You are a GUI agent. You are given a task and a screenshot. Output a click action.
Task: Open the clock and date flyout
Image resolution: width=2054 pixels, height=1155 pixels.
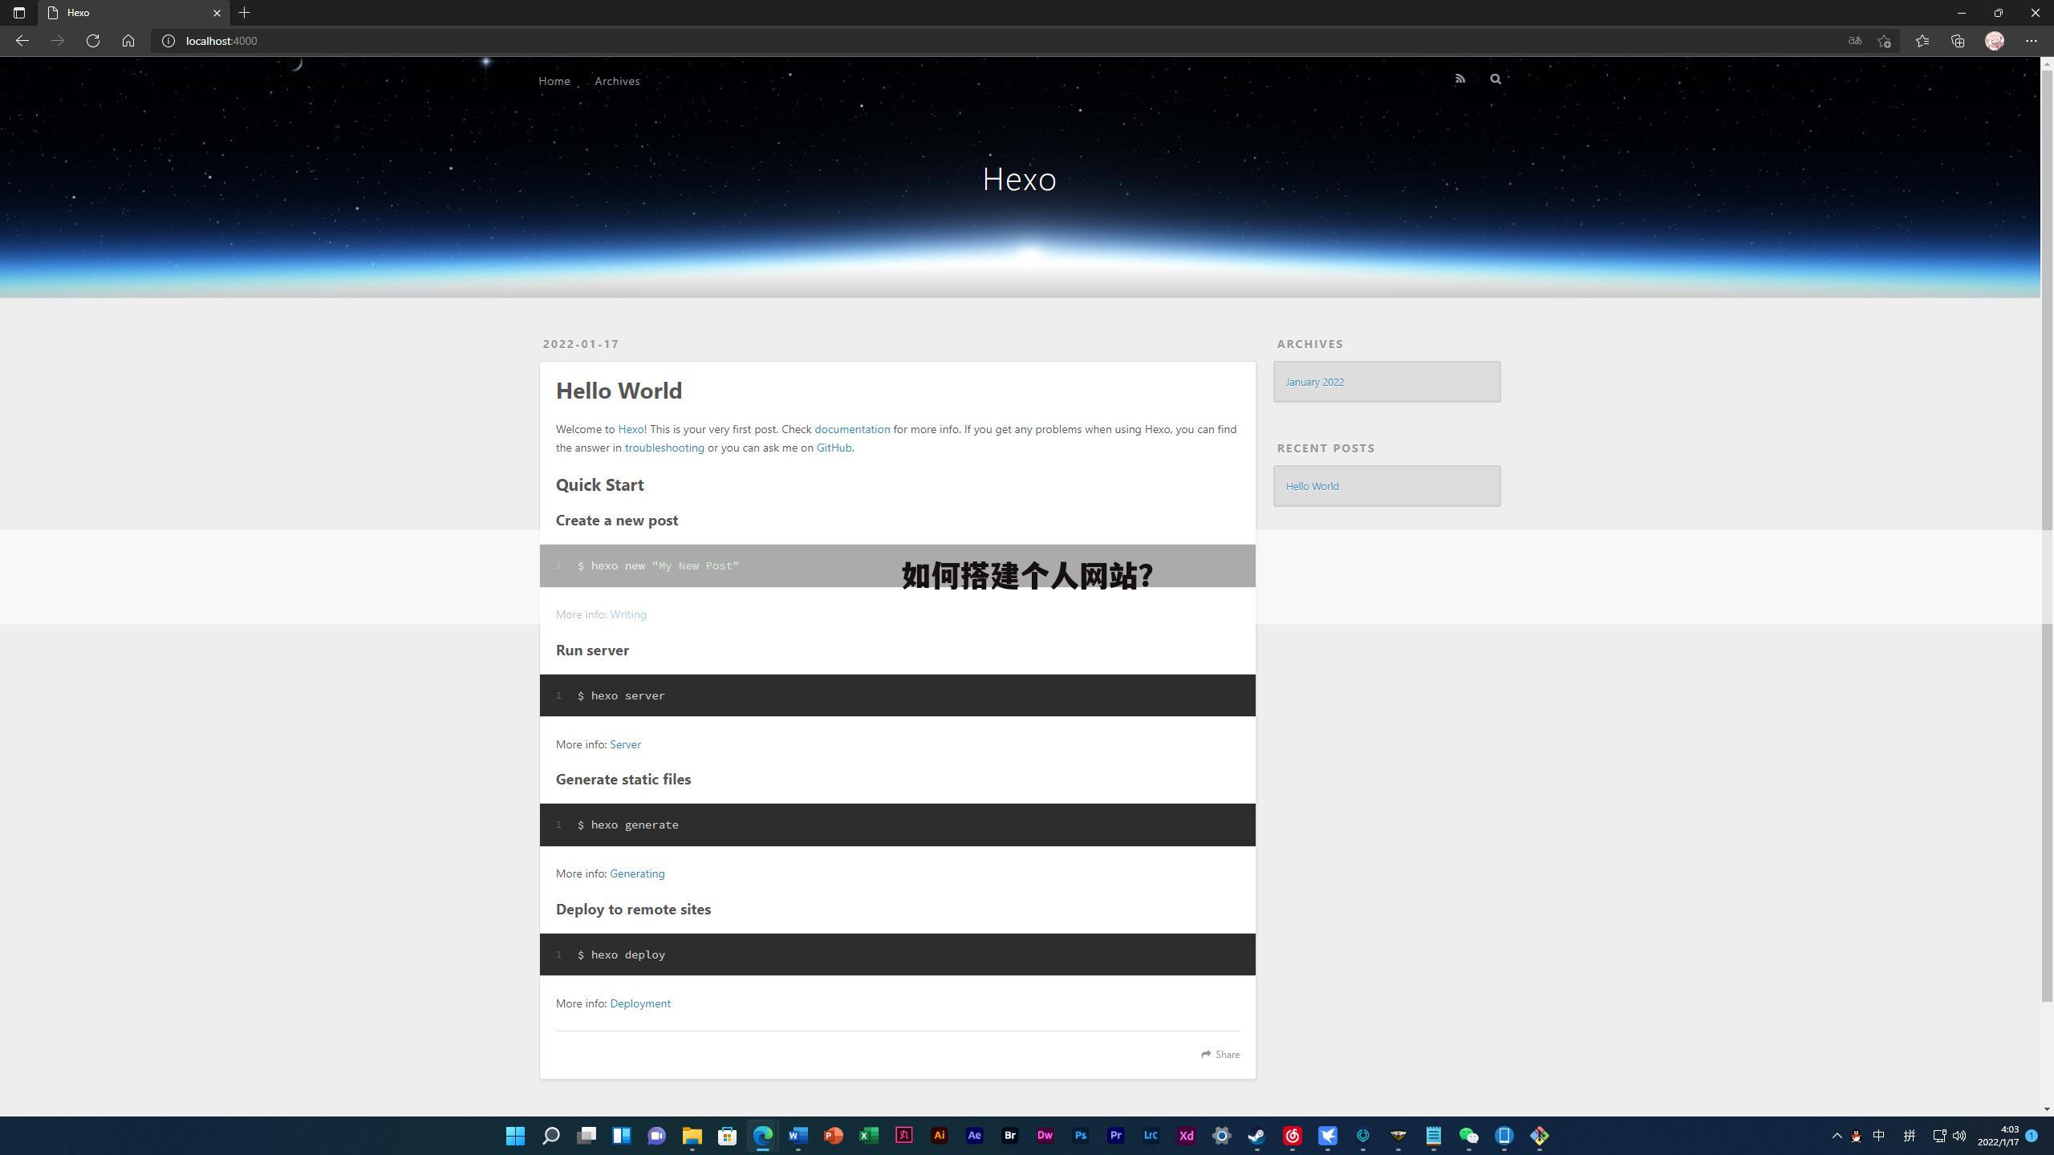[1998, 1136]
